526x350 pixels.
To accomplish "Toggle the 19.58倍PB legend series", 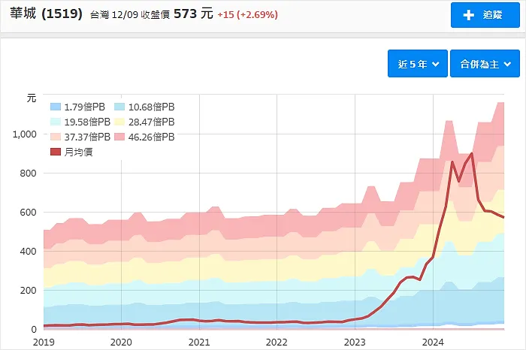I will tap(80, 122).
